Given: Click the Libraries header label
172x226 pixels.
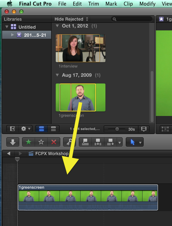Looking at the screenshot, I should 13,19.
